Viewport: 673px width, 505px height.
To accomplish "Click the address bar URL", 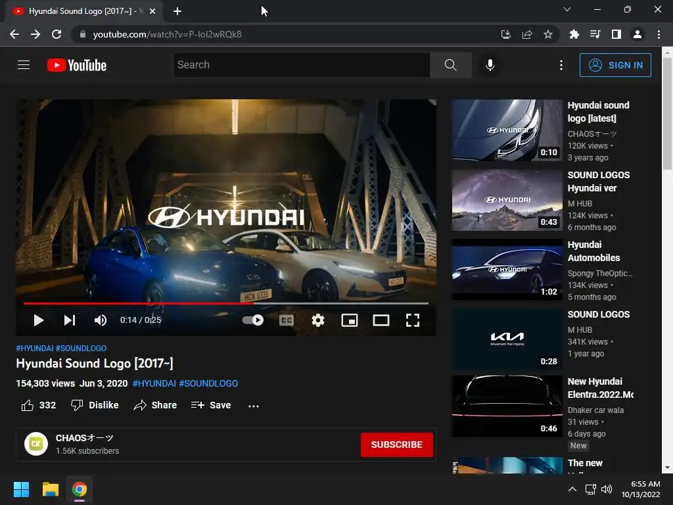I will pos(167,34).
